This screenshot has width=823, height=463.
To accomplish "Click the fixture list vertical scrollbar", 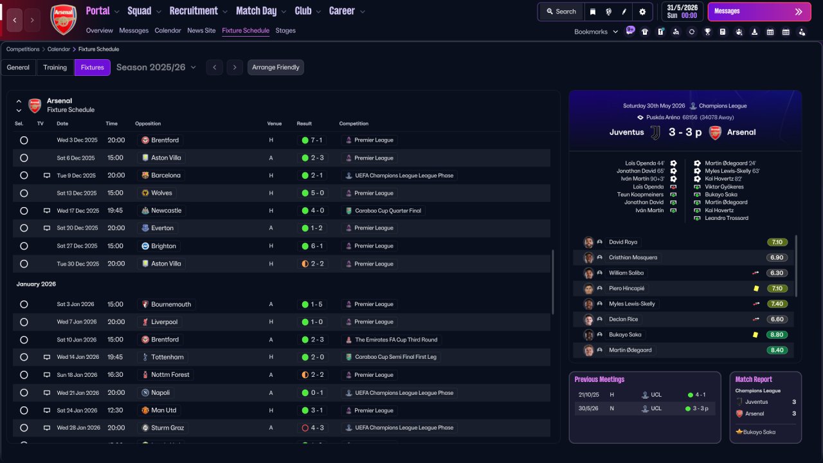I will [x=552, y=282].
